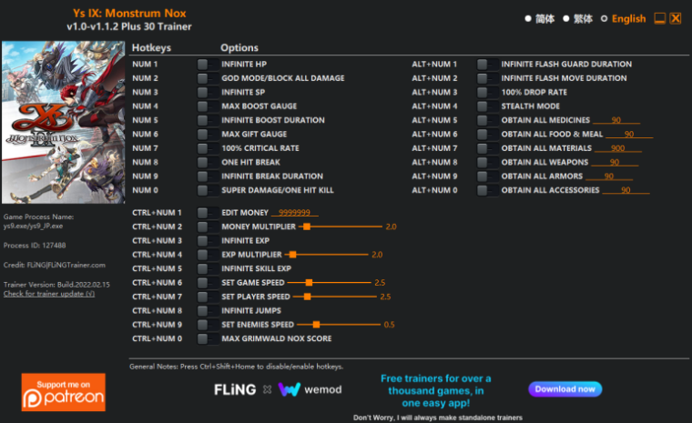
Task: Click Obtain All Armors quantity field
Action: (x=609, y=176)
